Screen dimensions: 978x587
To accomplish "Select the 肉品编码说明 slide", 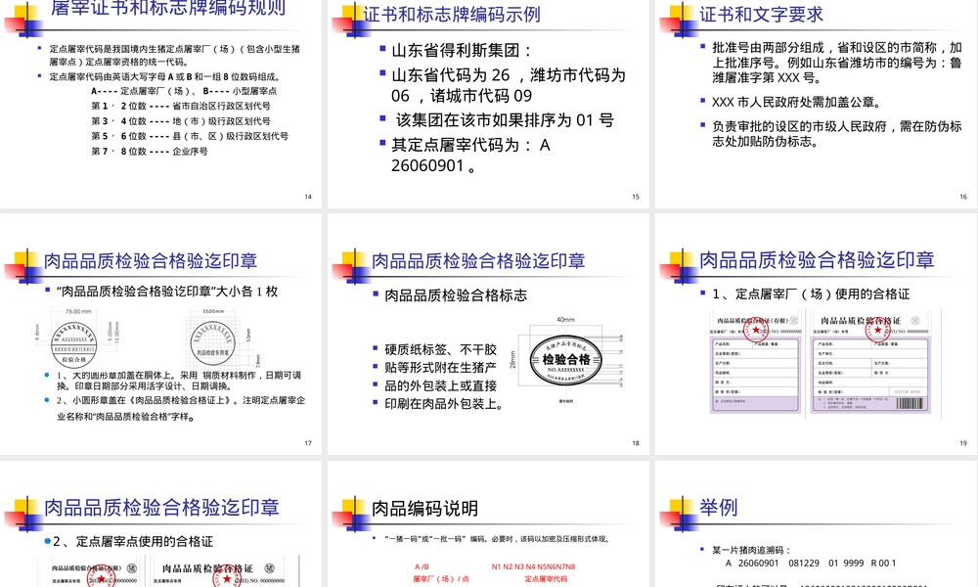I will [488, 524].
